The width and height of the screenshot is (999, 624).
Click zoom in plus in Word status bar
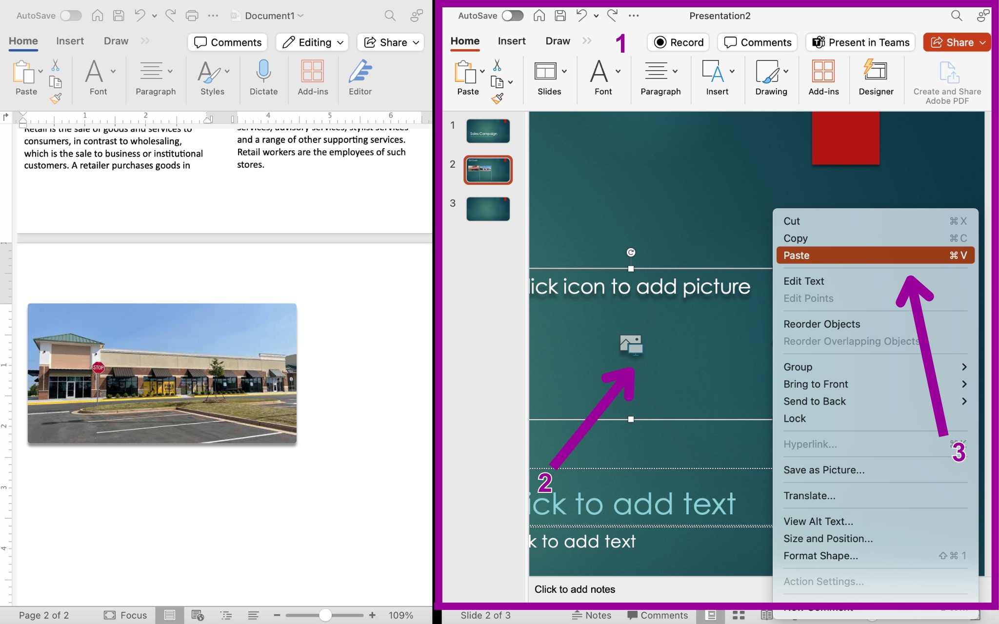372,615
